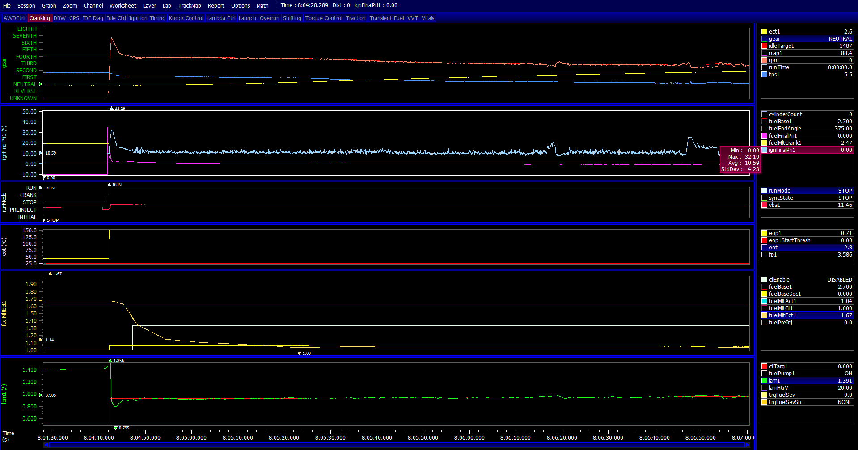
Task: Click the ect1 yellow color swatch
Action: pyautogui.click(x=765, y=32)
